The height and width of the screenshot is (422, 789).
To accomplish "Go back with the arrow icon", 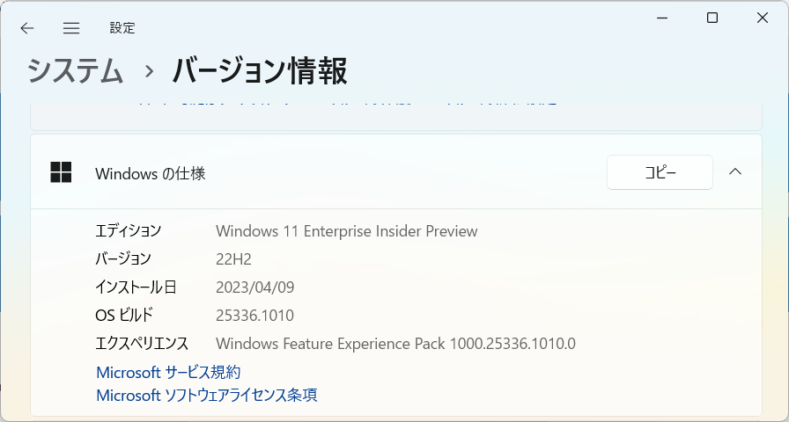I will click(x=27, y=28).
